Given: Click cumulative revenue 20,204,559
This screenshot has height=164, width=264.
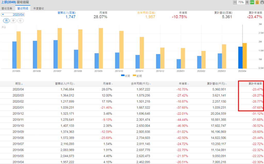Looking at the screenshot, I should 218,114.
